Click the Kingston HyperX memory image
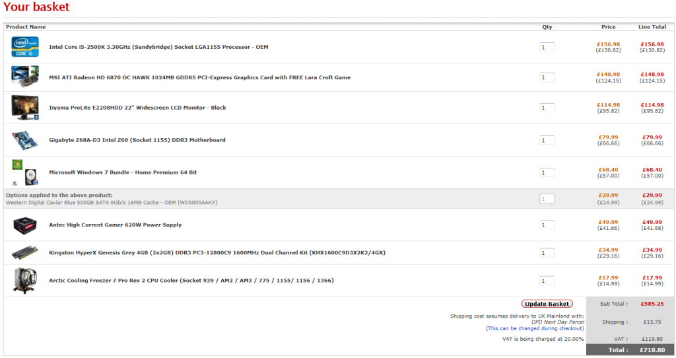The height and width of the screenshot is (358, 676). (x=25, y=253)
